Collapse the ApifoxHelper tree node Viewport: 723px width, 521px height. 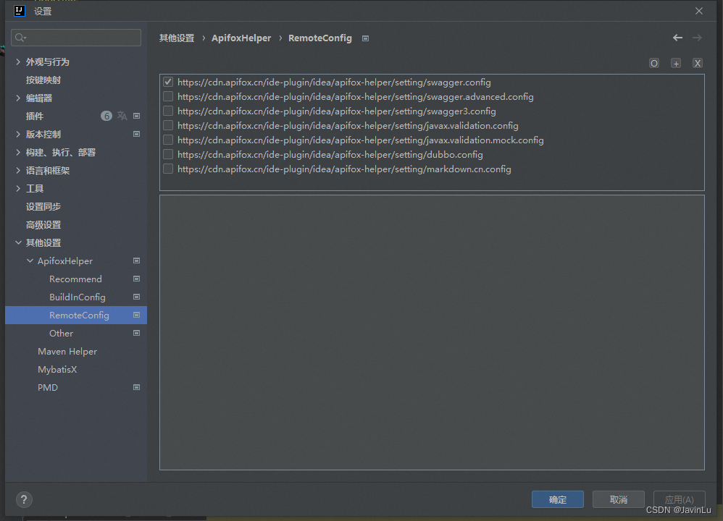click(30, 260)
